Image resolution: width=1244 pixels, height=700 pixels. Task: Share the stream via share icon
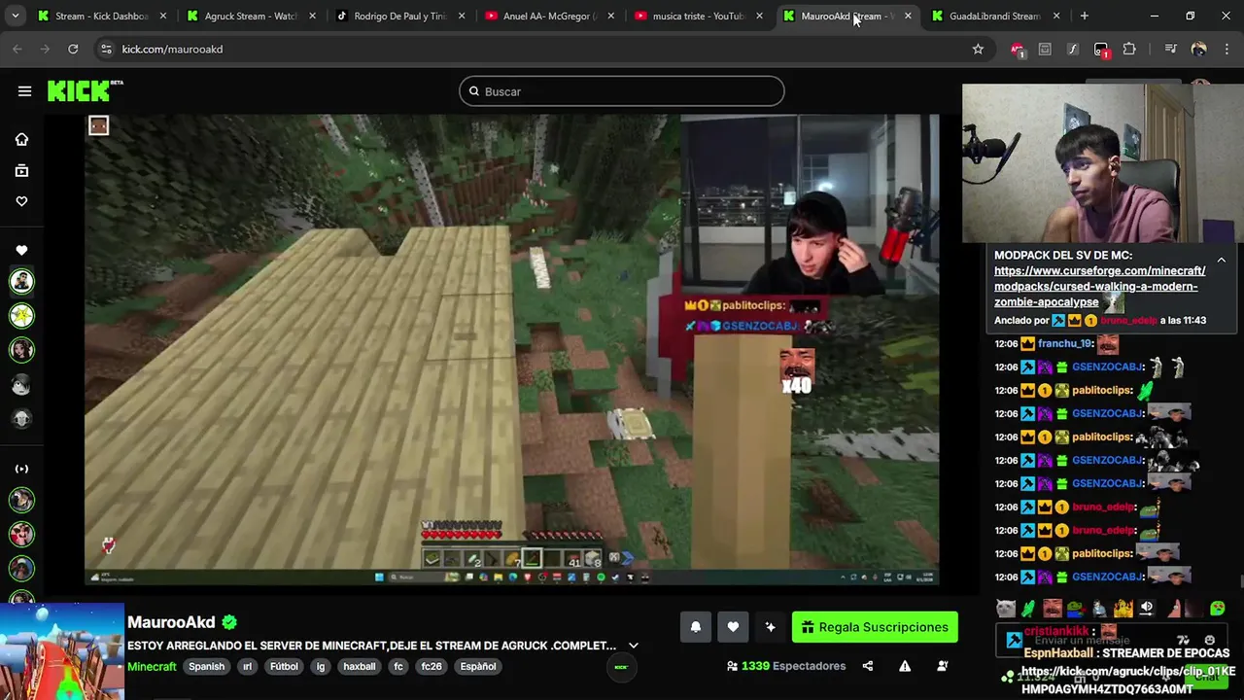[x=868, y=666]
